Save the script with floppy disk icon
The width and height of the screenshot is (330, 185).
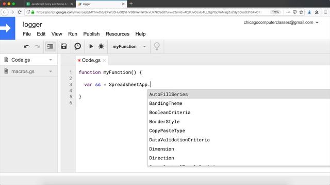coord(64,46)
